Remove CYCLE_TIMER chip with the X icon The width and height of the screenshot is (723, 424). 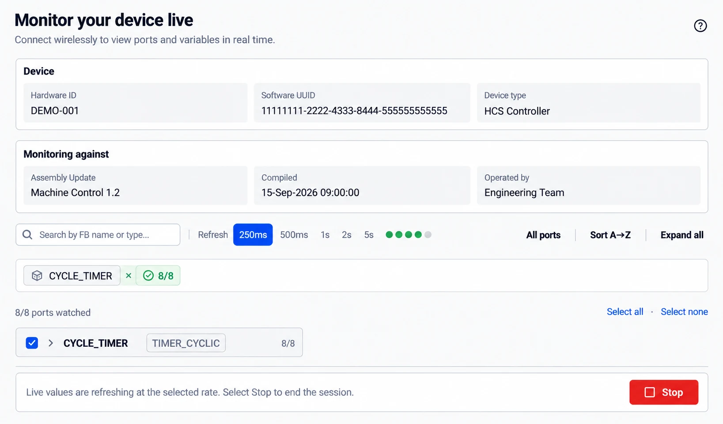[x=129, y=276]
